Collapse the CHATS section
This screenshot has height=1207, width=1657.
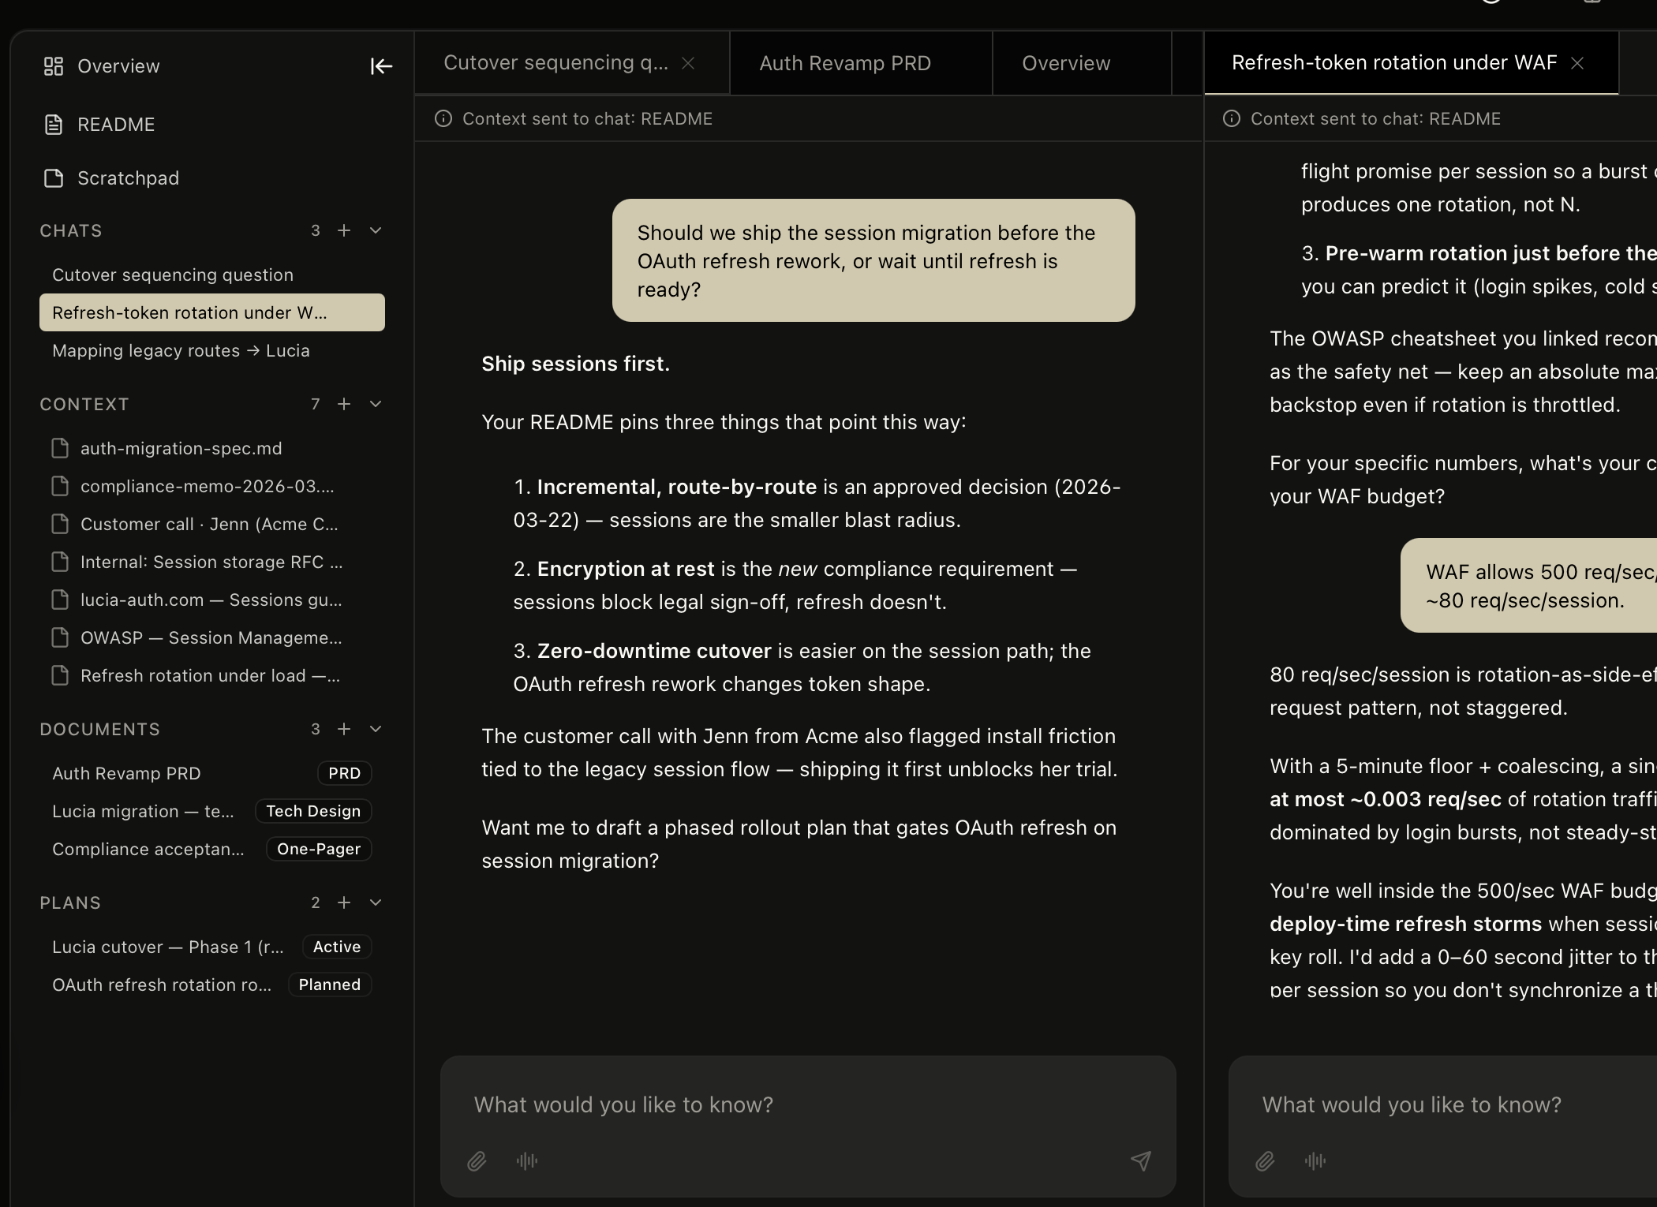click(376, 230)
